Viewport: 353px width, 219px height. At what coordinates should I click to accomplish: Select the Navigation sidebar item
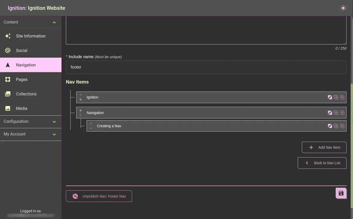point(31,65)
